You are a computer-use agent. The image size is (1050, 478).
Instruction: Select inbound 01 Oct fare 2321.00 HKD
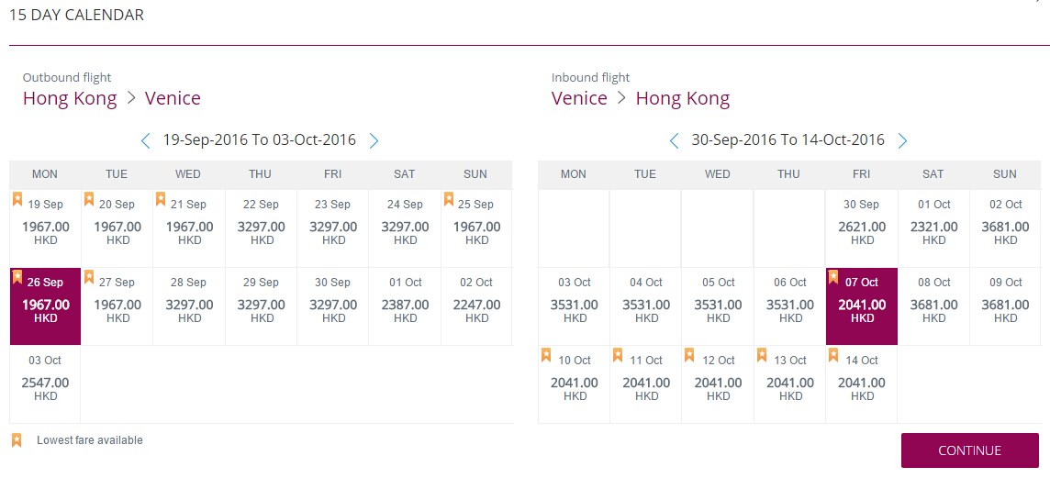click(933, 228)
